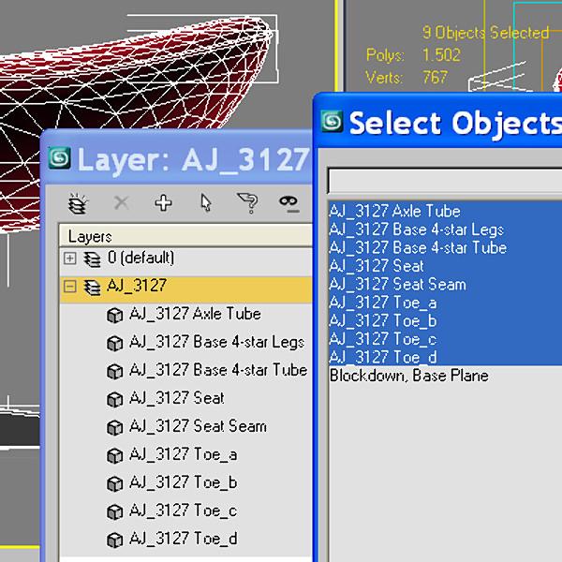Click the Verts 767 viewport statistic
The image size is (562, 562).
point(407,77)
